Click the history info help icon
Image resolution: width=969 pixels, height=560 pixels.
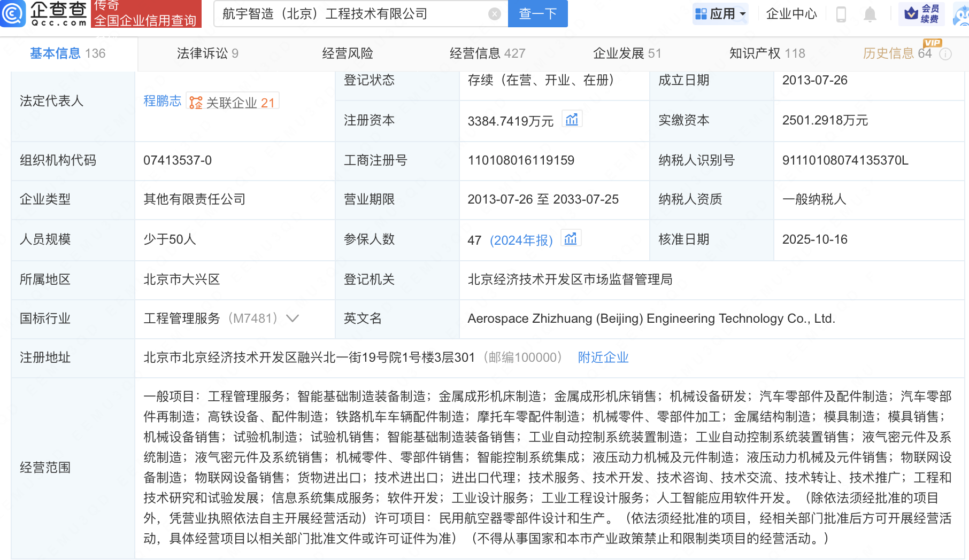(945, 54)
